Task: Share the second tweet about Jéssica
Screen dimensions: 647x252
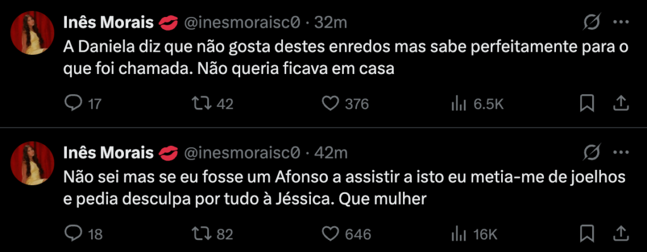Action: coord(620,234)
